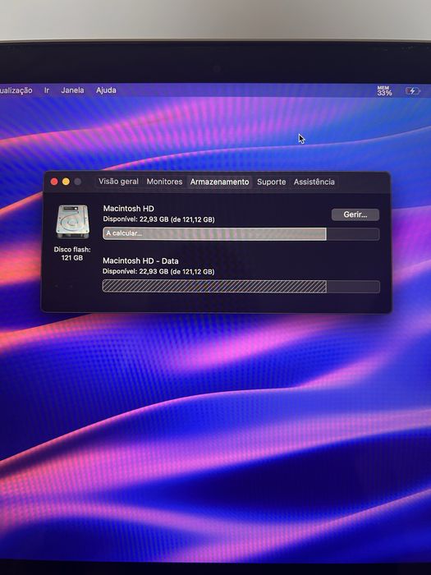Click the Gerir... button
Screen dimensions: 431x575
click(x=355, y=214)
